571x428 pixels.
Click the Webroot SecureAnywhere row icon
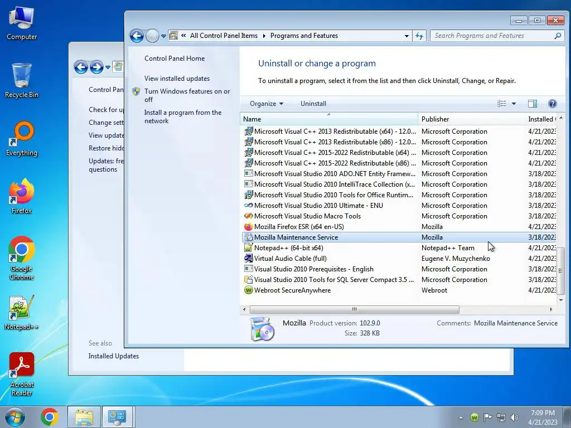click(x=248, y=290)
